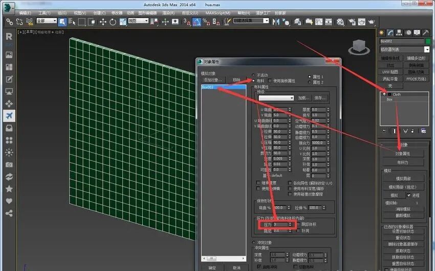Toggle the 3D Snaps icon
Screen dimensions: 435x271
187,21
